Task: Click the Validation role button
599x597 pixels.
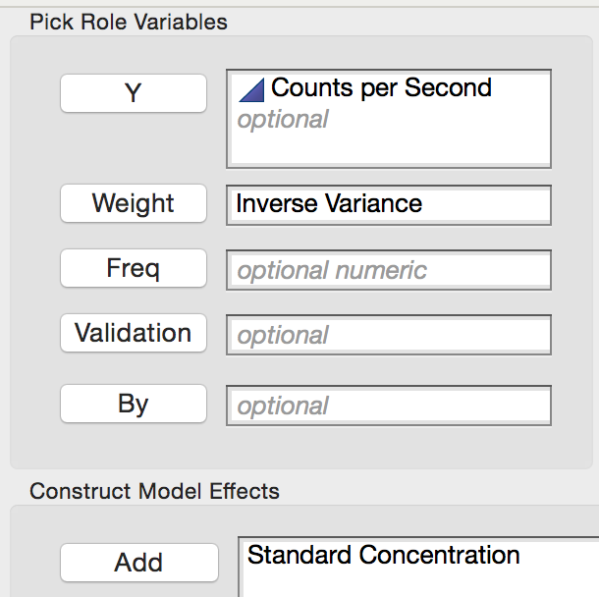Action: [134, 333]
